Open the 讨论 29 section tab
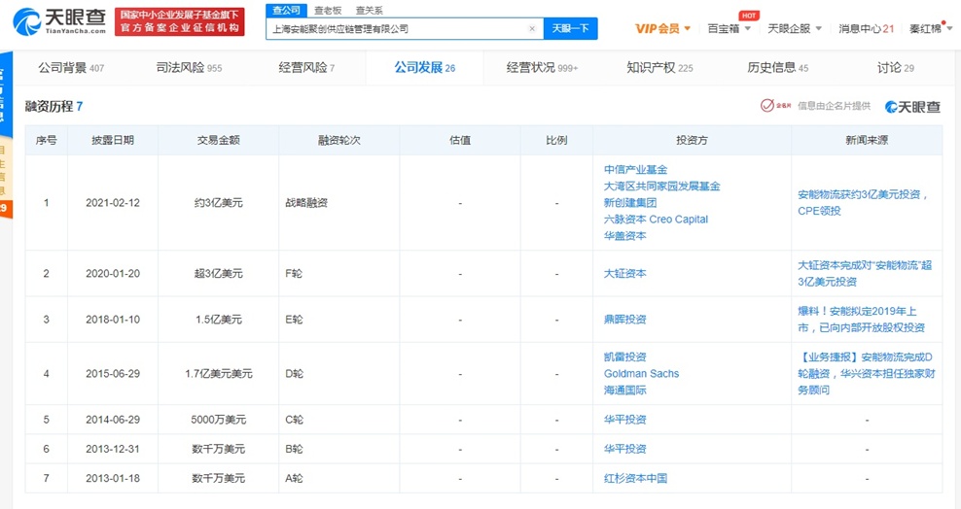The height and width of the screenshot is (509, 961). pyautogui.click(x=896, y=68)
